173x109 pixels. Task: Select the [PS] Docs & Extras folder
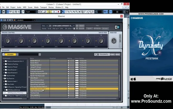tap(14, 90)
